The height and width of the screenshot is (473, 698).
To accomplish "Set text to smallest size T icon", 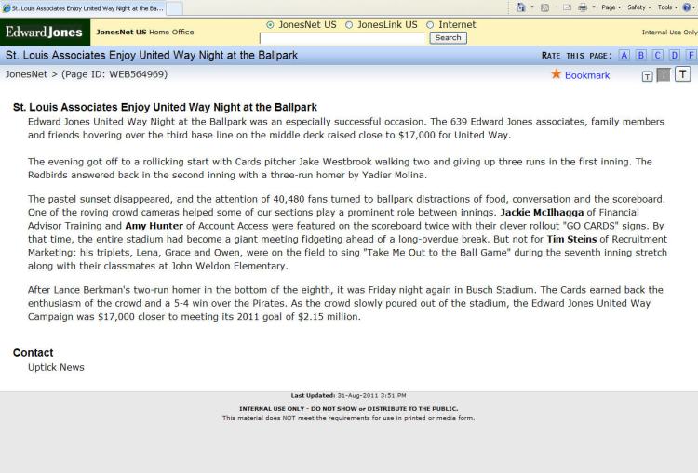I will 647,75.
